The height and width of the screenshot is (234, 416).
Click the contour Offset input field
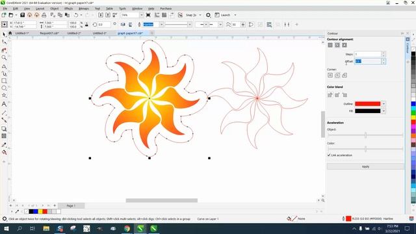tap(368, 61)
